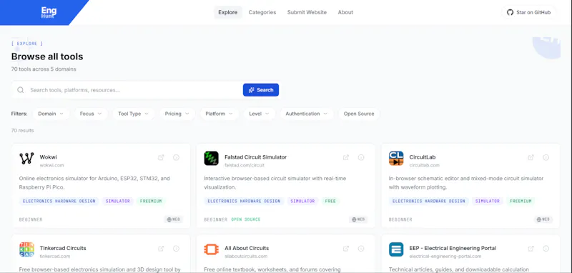Click the blue Search button
This screenshot has height=273, width=572.
click(x=261, y=90)
